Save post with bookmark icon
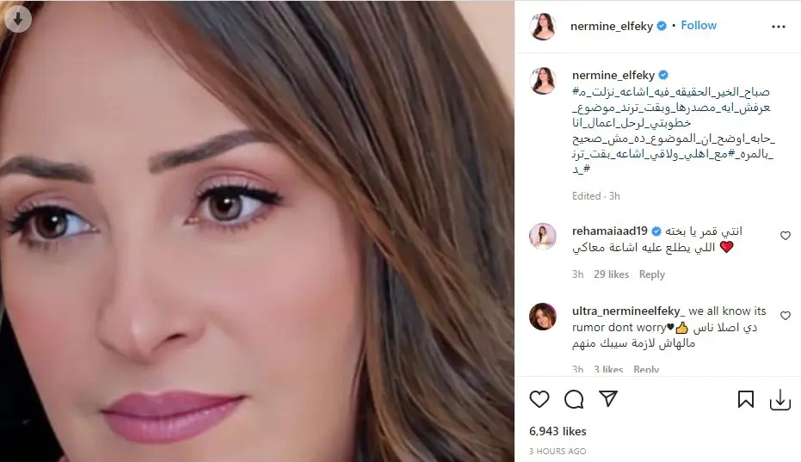The image size is (801, 462). (x=745, y=399)
